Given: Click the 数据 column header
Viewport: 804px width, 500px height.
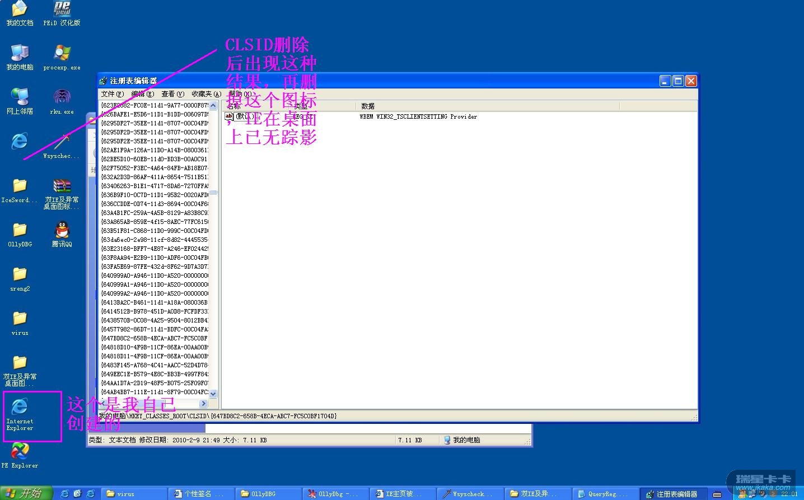Looking at the screenshot, I should coord(487,106).
